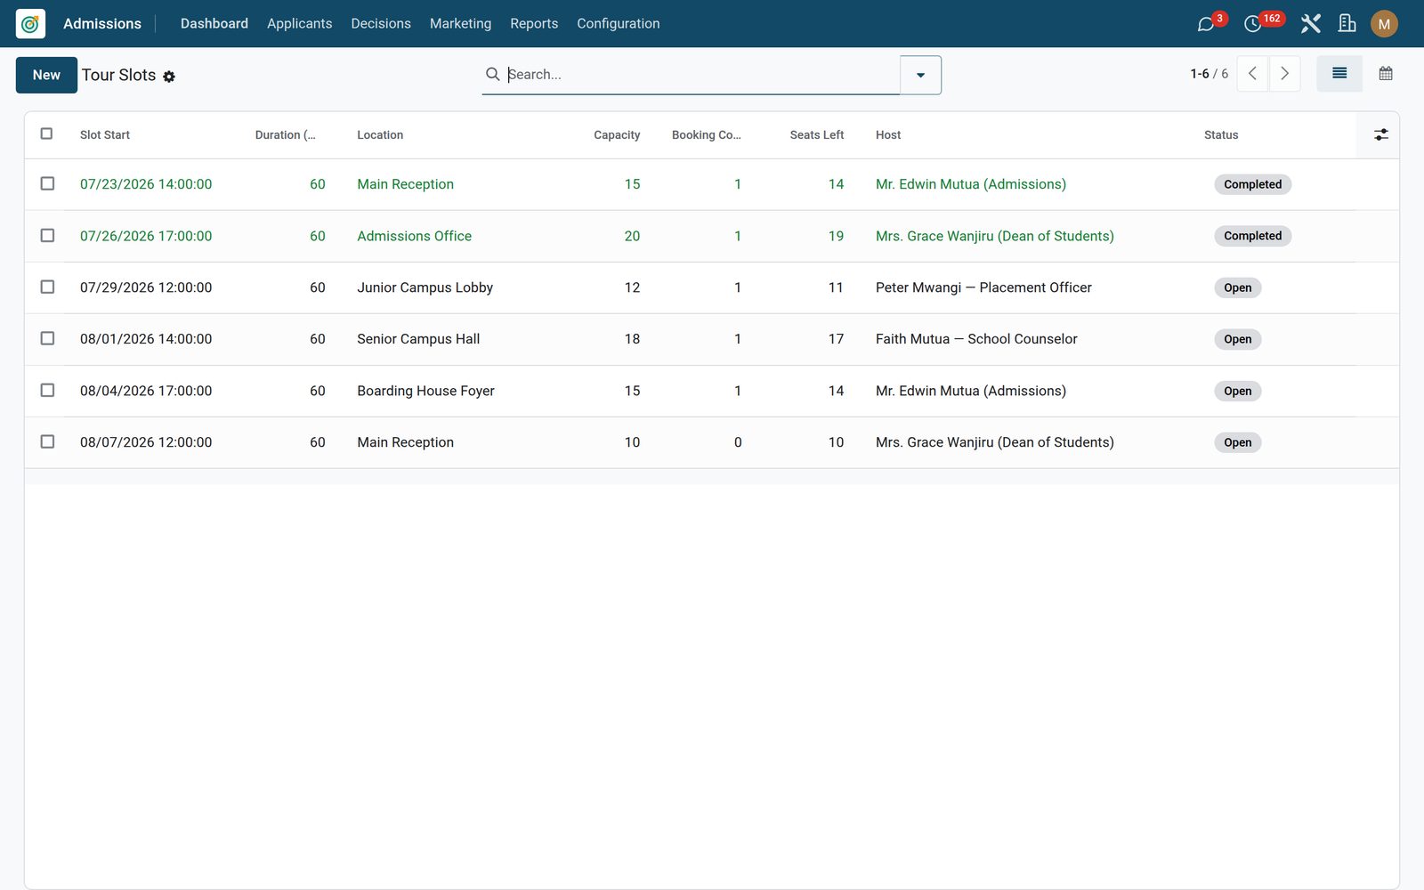
Task: Sort by Capacity column header
Action: tap(617, 135)
